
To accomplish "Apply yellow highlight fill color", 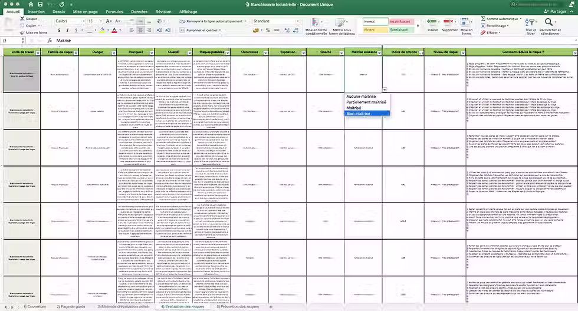I will tap(102, 30).
